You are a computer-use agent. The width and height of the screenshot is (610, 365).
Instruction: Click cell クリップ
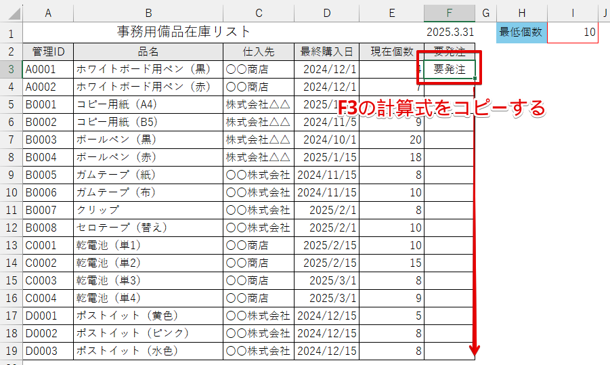148,210
